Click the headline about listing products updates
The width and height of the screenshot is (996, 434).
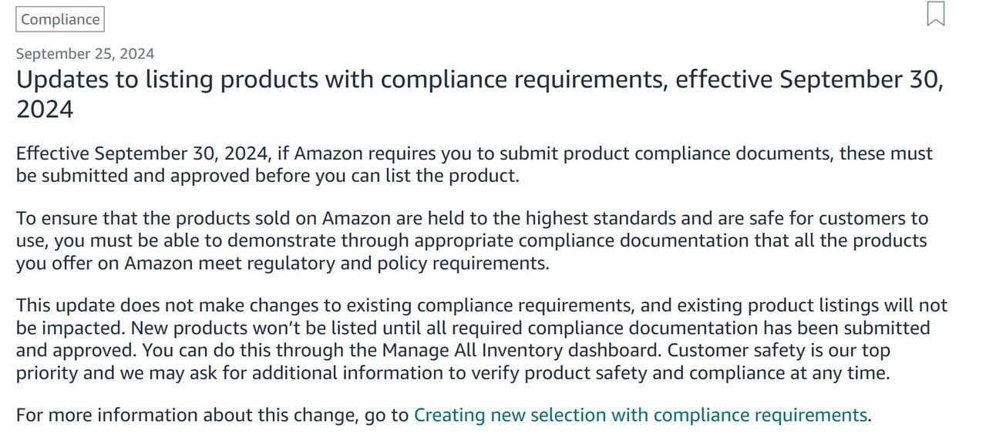(x=479, y=94)
